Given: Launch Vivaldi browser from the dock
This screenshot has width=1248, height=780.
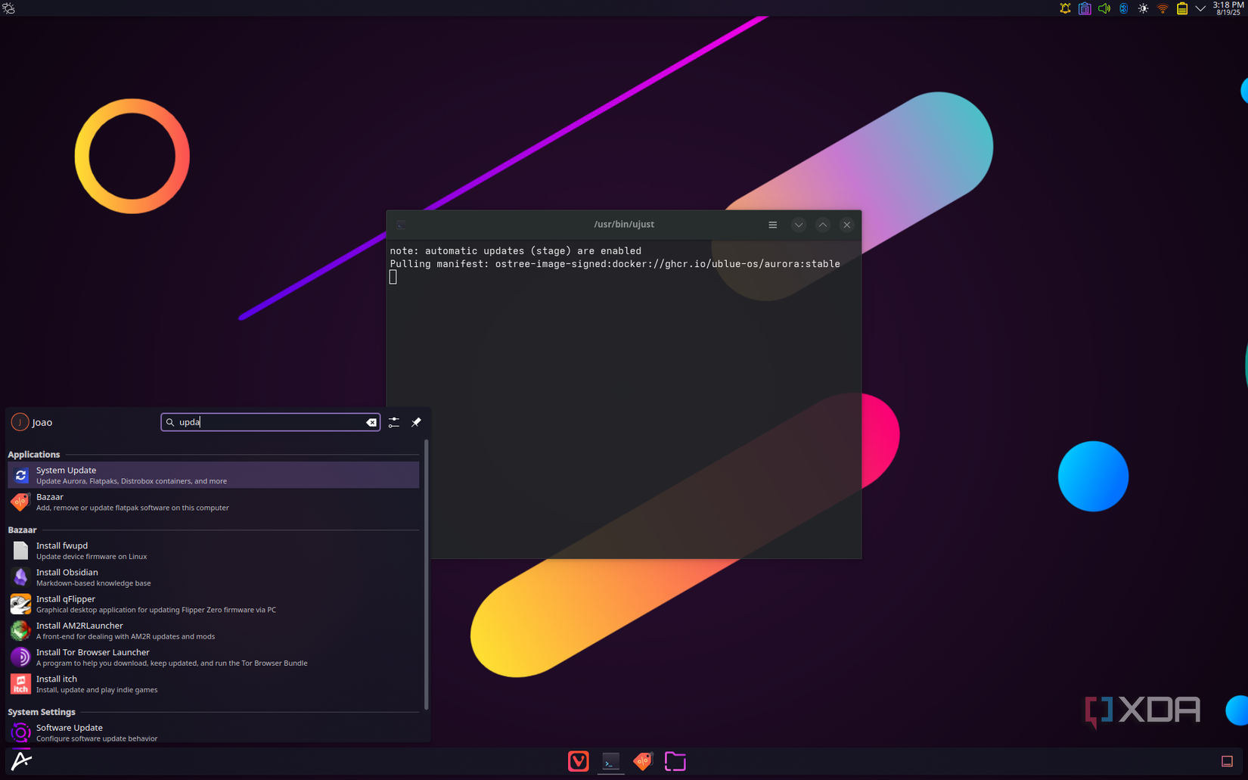Looking at the screenshot, I should point(579,761).
